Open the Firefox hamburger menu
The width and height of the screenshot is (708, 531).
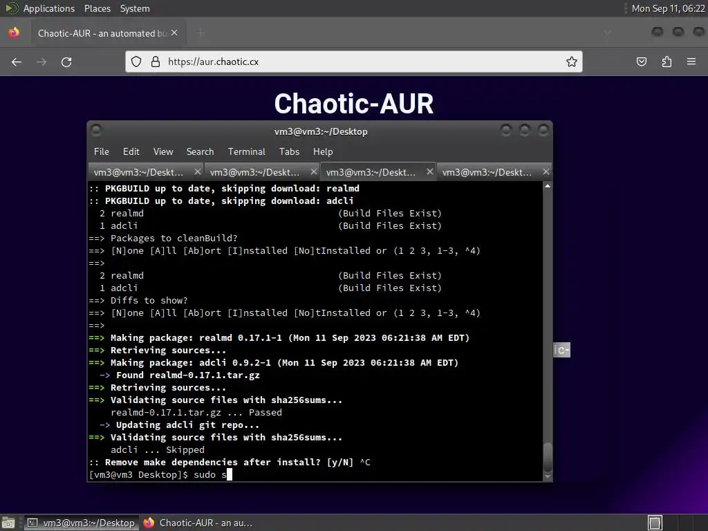(691, 62)
